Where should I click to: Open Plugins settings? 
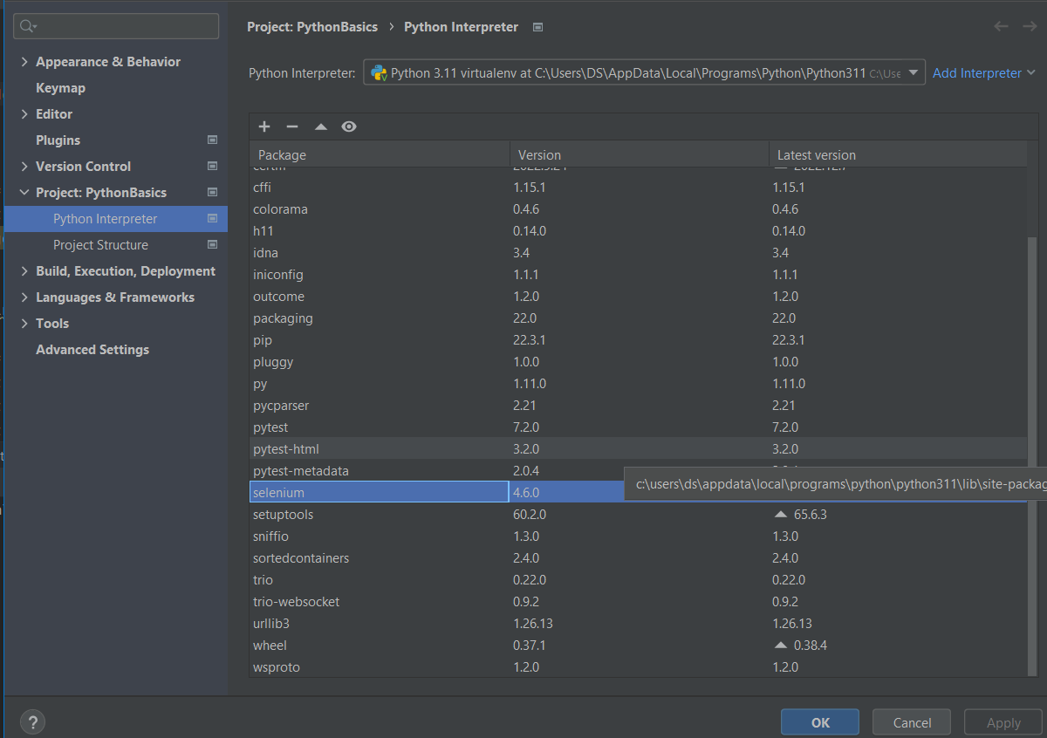pos(58,140)
